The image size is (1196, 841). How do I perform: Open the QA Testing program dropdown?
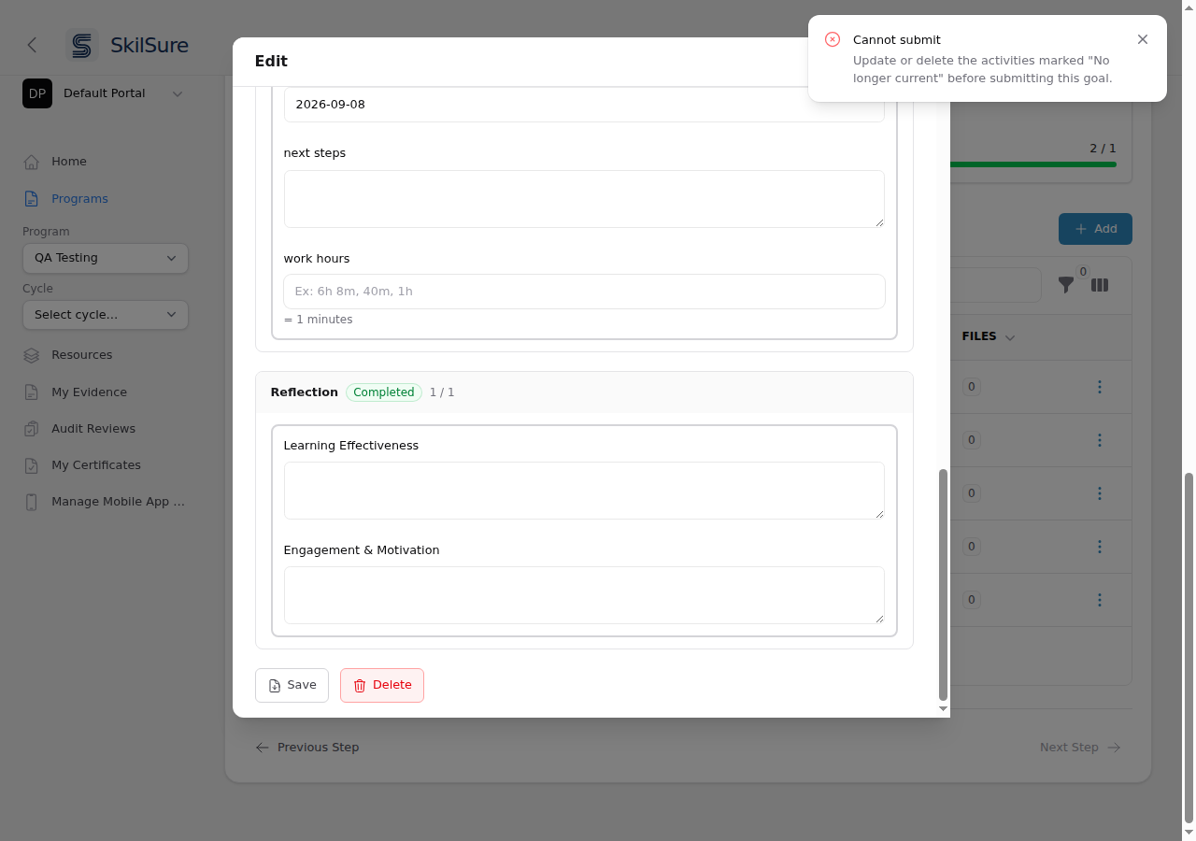click(x=106, y=258)
